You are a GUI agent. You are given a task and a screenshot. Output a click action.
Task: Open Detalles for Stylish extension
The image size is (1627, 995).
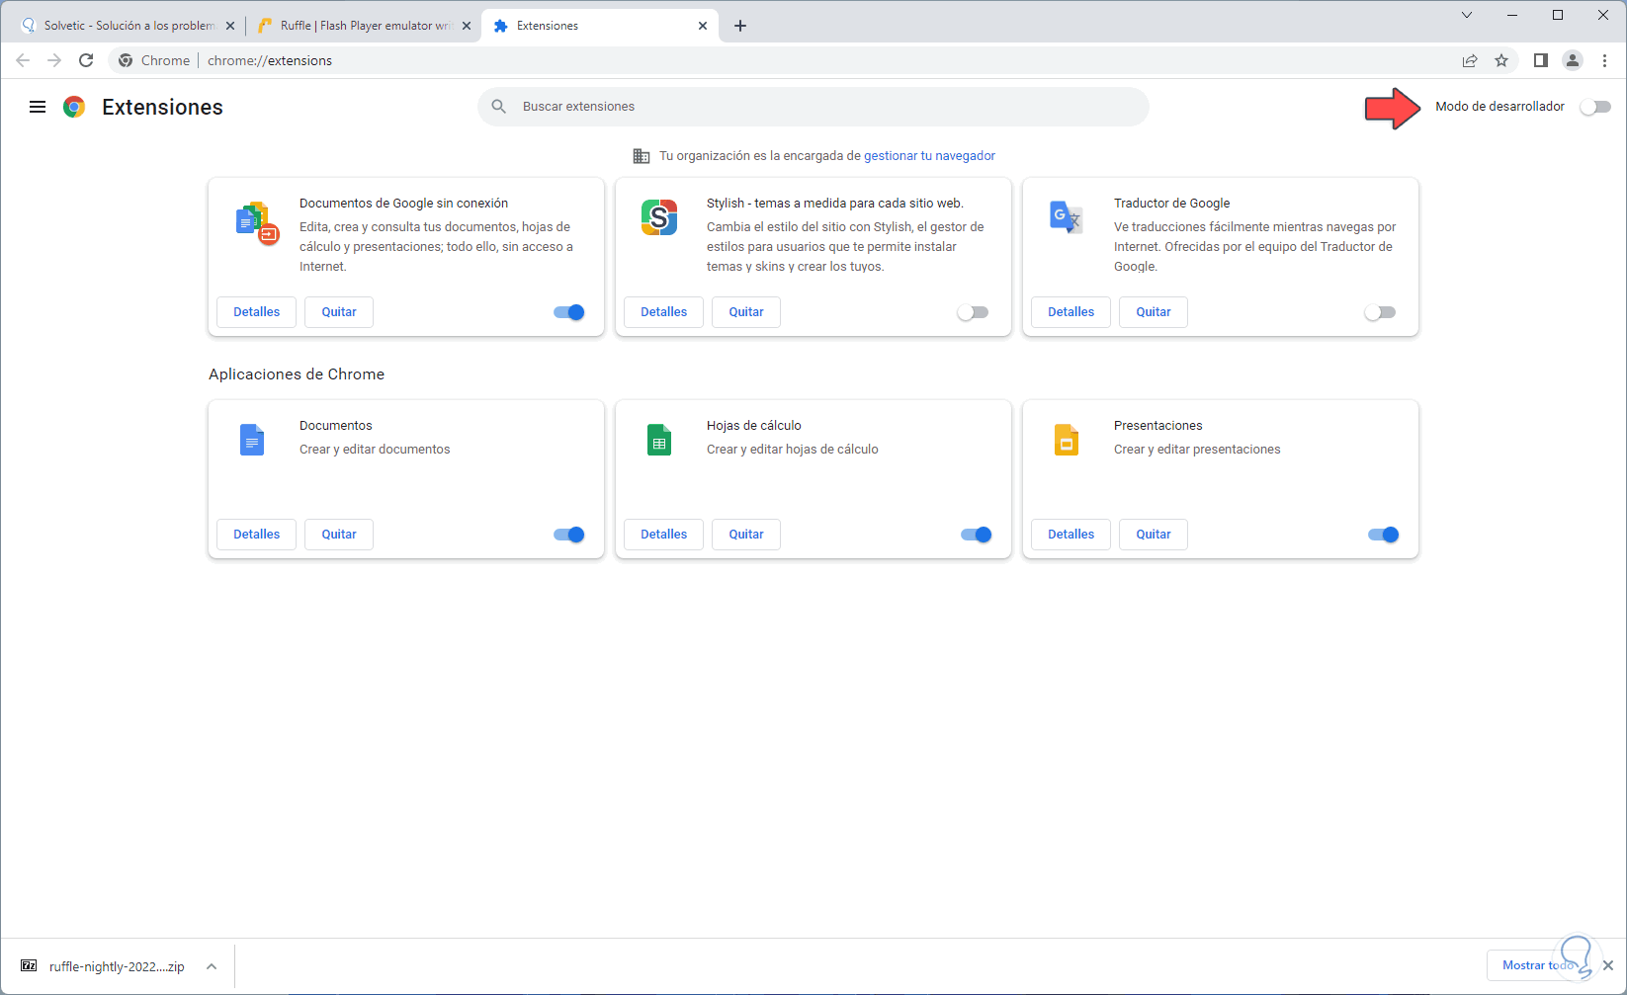click(x=663, y=312)
